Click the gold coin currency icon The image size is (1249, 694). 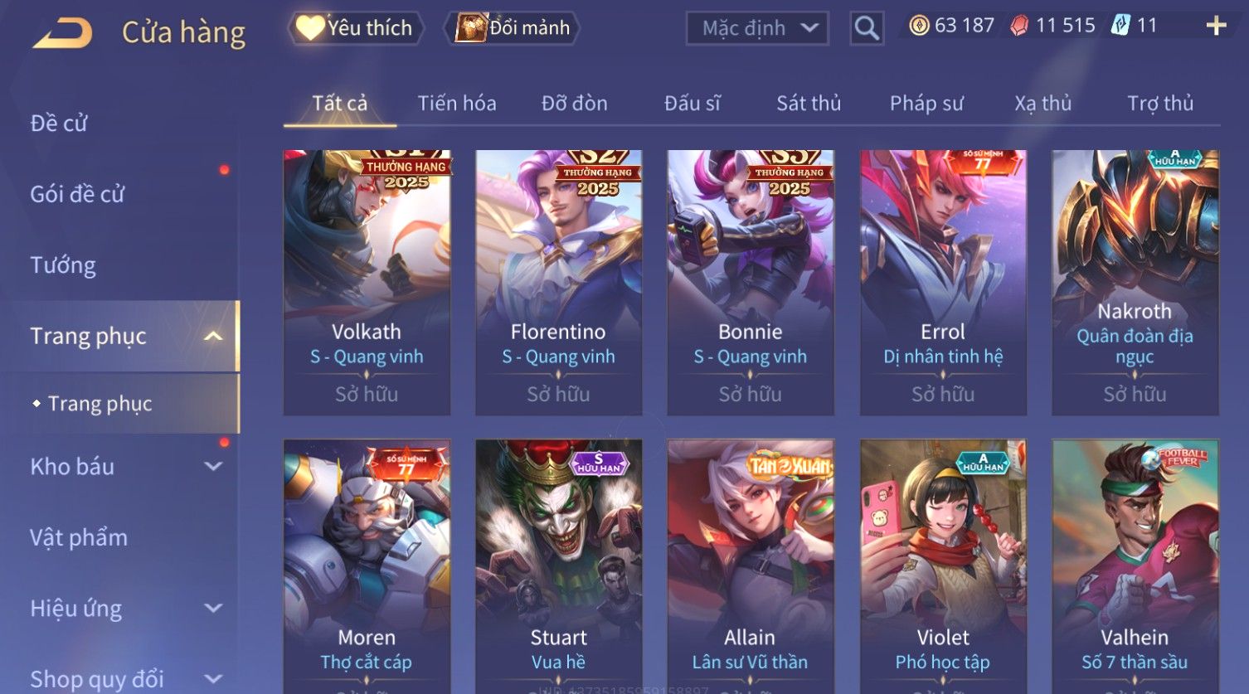pos(919,26)
